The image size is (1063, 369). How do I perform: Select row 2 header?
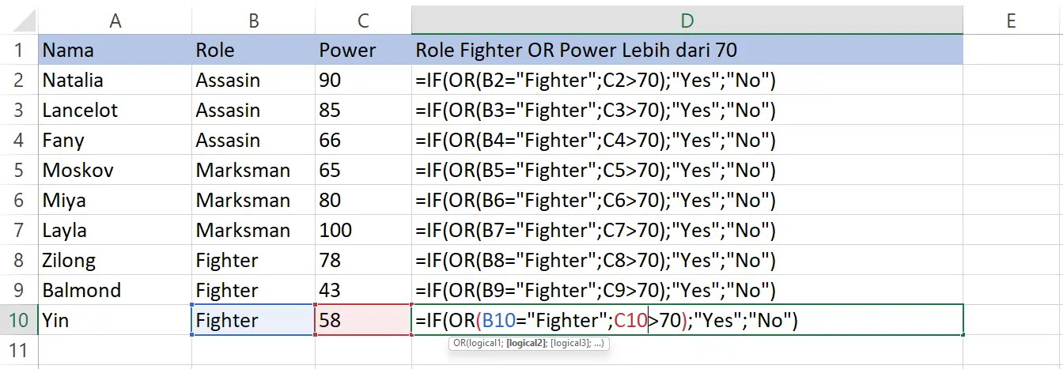(x=19, y=80)
